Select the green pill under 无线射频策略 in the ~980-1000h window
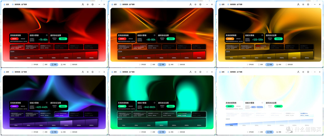This screenshot has width=324, height=136. tap(230, 106)
